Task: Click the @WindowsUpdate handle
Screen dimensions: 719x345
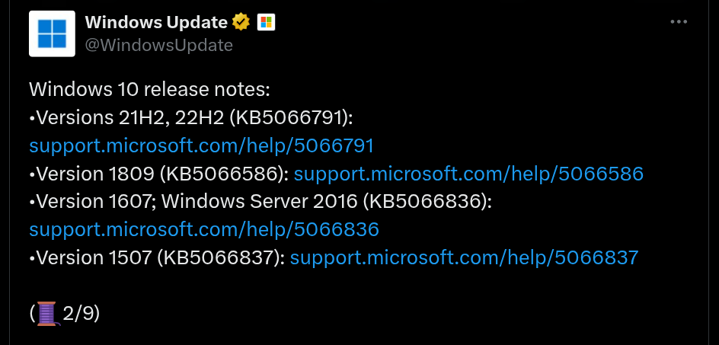Action: point(158,45)
